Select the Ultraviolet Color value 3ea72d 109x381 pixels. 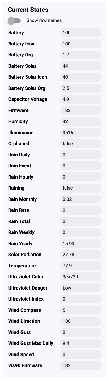tap(81, 277)
